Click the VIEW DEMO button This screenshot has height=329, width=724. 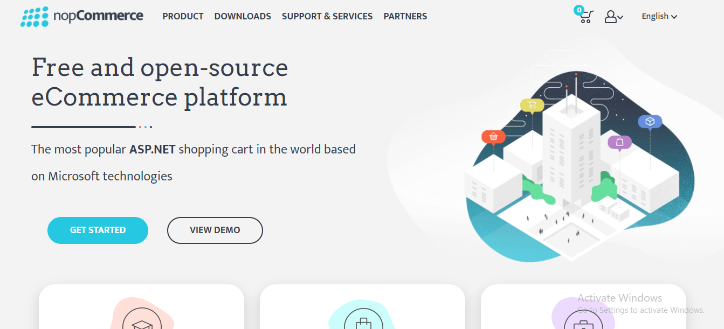click(x=215, y=230)
